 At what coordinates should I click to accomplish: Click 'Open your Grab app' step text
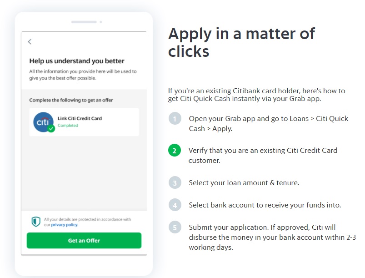click(x=268, y=123)
